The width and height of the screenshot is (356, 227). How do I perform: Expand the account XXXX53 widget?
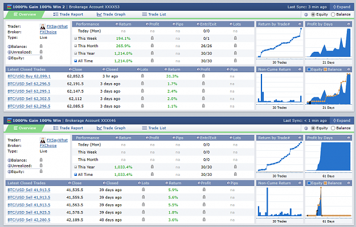[x=342, y=7]
